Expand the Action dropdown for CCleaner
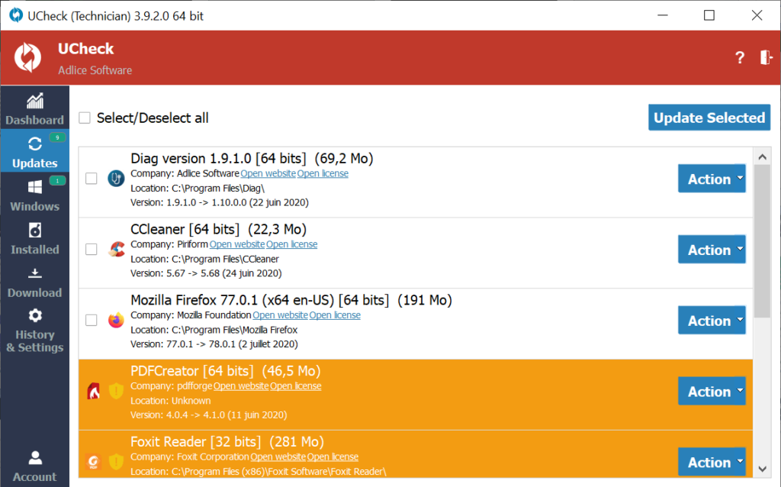 tap(740, 250)
